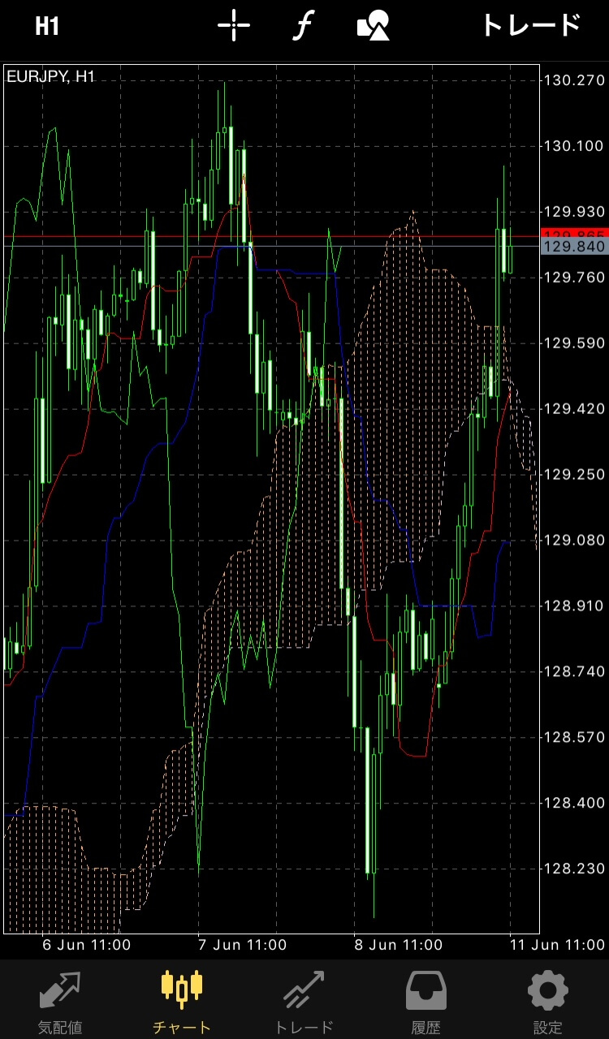Switch to the 気配値 quotes tab
The width and height of the screenshot is (609, 1039).
tap(61, 1002)
